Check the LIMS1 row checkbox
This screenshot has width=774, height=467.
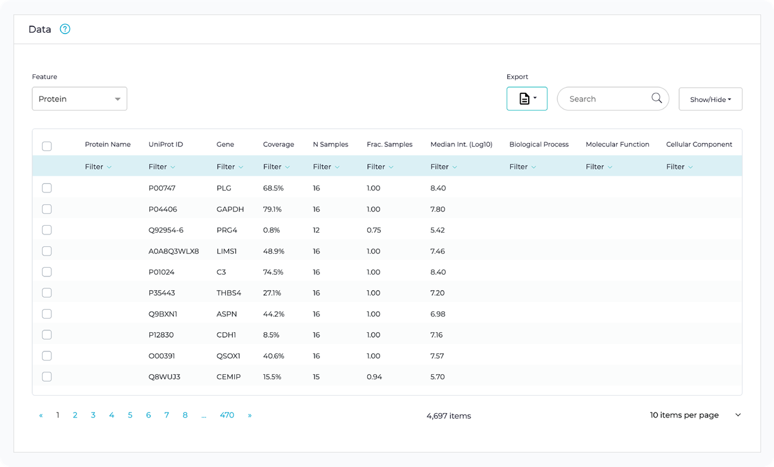tap(47, 251)
